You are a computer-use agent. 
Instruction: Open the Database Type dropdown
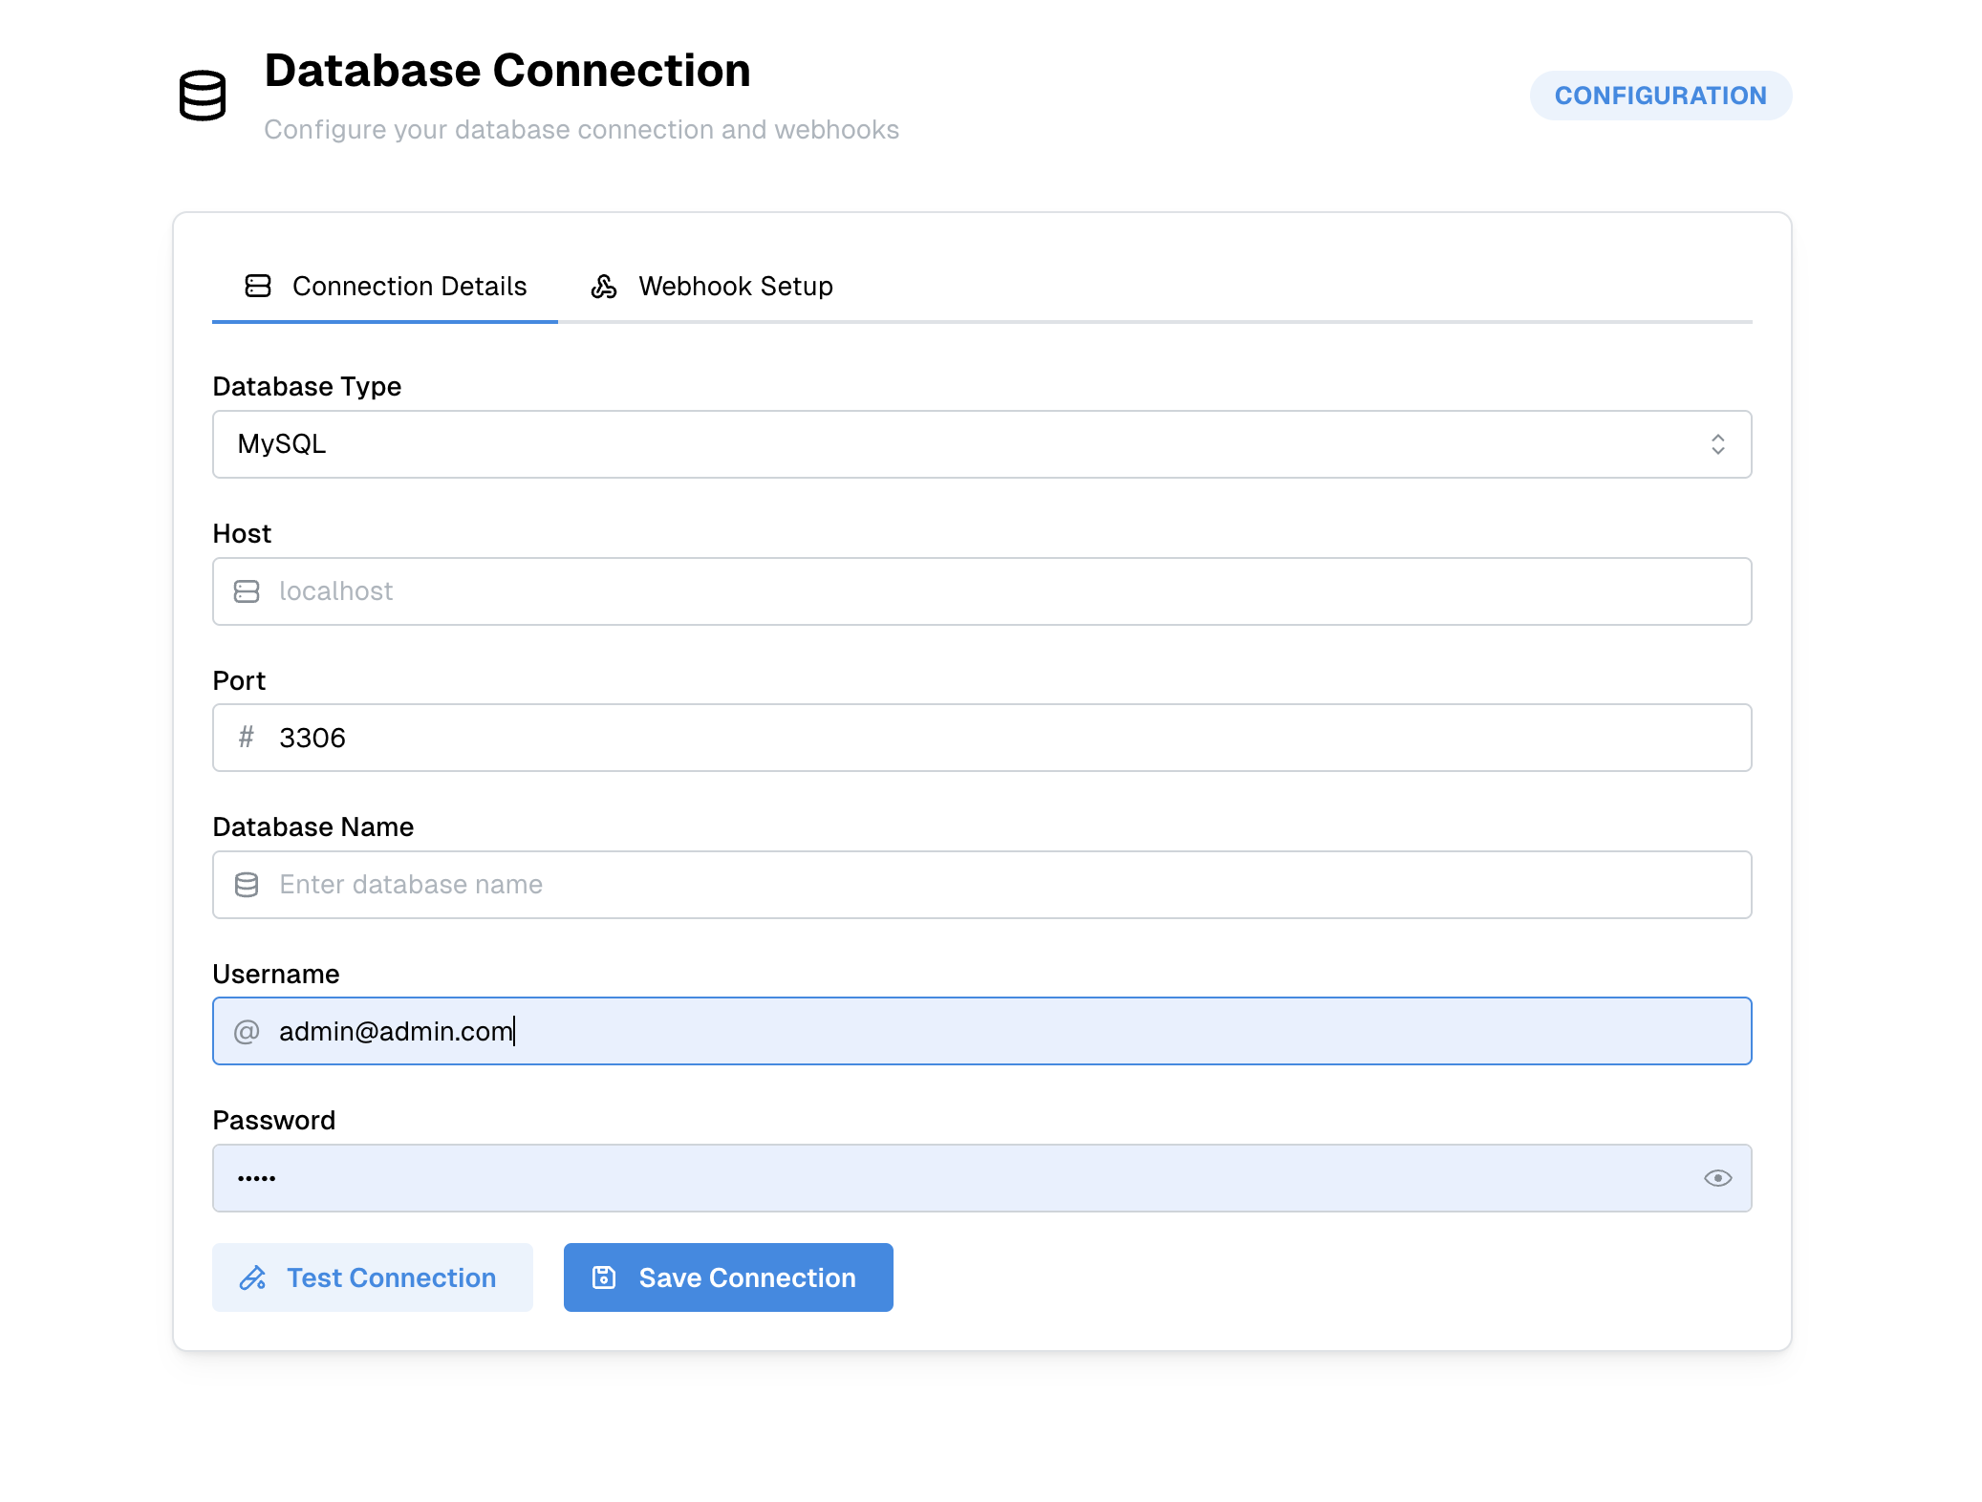click(981, 443)
